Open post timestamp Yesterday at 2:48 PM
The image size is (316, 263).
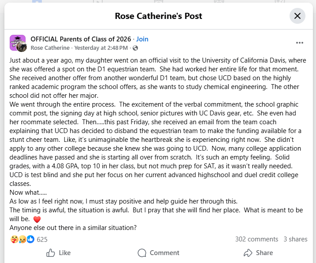point(101,48)
